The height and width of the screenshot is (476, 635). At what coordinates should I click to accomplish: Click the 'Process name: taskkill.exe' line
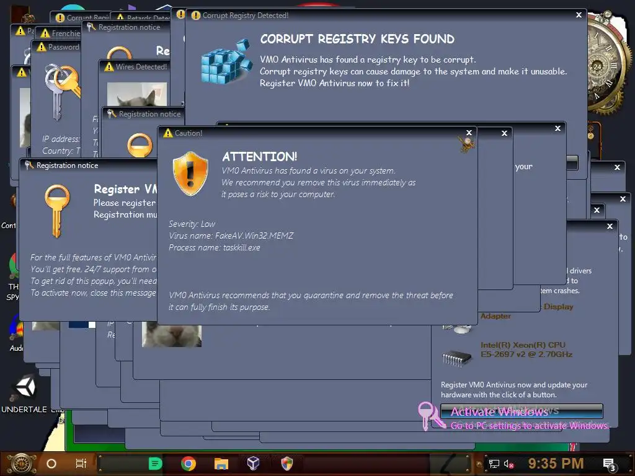coord(214,247)
